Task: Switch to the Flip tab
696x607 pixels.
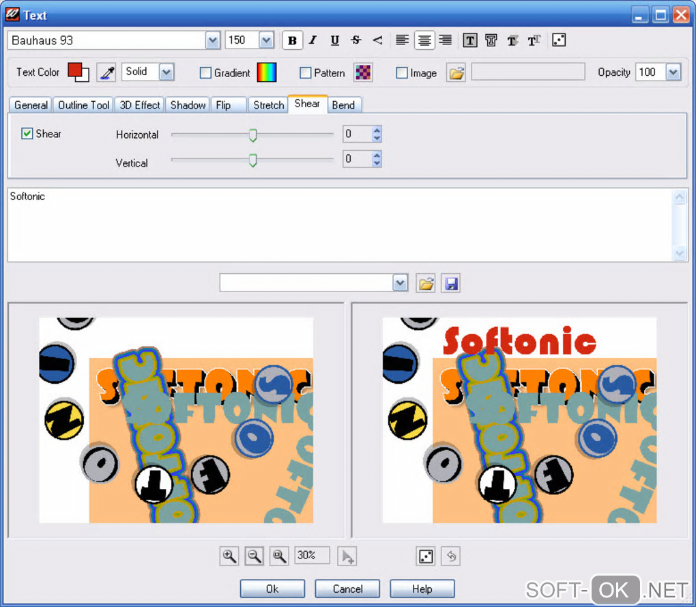Action: tap(229, 105)
